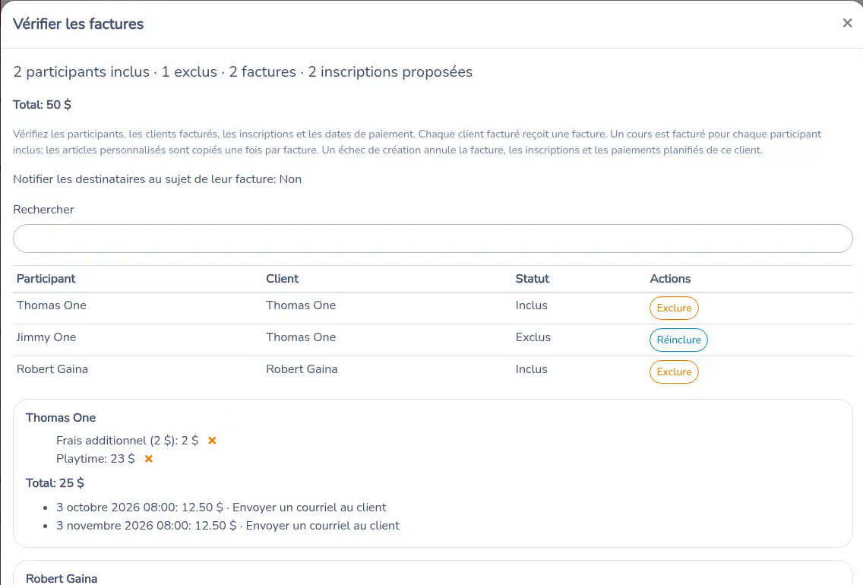Exclude participant Robert Gaina
The width and height of the screenshot is (863, 585).
(x=674, y=372)
